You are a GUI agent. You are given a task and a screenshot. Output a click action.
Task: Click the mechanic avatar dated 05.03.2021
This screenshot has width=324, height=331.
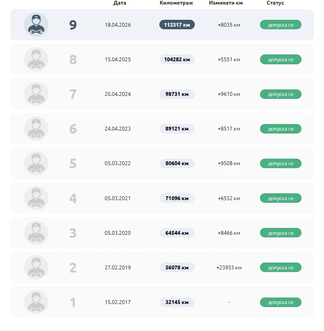coord(36,198)
